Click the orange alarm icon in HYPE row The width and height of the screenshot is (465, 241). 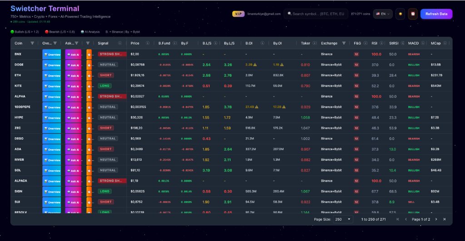(89, 118)
